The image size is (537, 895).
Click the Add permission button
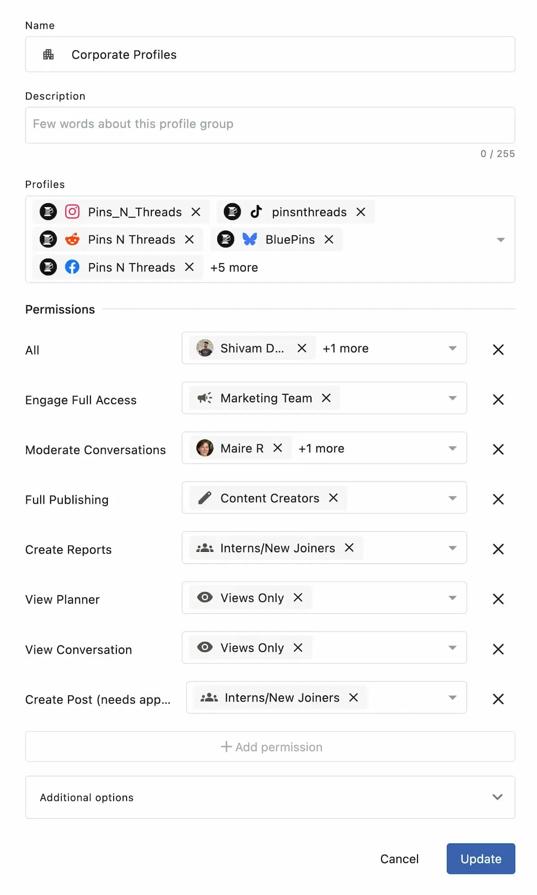(270, 747)
